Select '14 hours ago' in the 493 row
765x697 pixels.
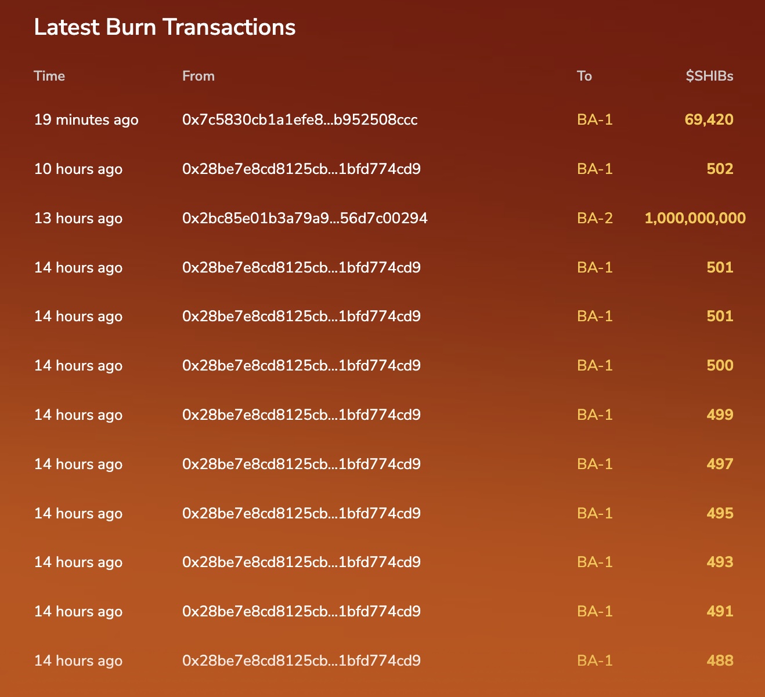78,562
